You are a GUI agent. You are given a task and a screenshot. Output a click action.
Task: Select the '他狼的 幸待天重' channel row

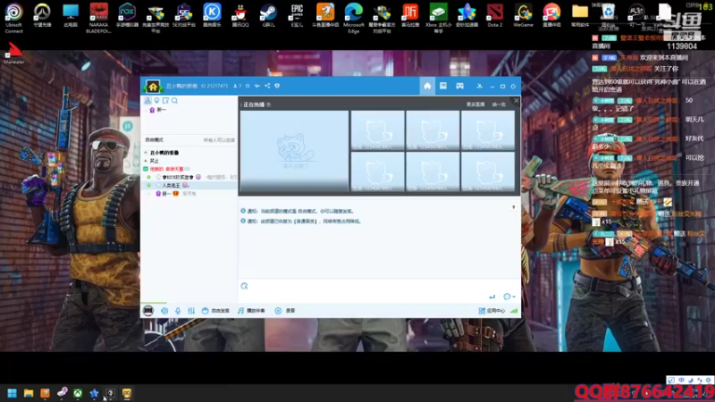166,169
